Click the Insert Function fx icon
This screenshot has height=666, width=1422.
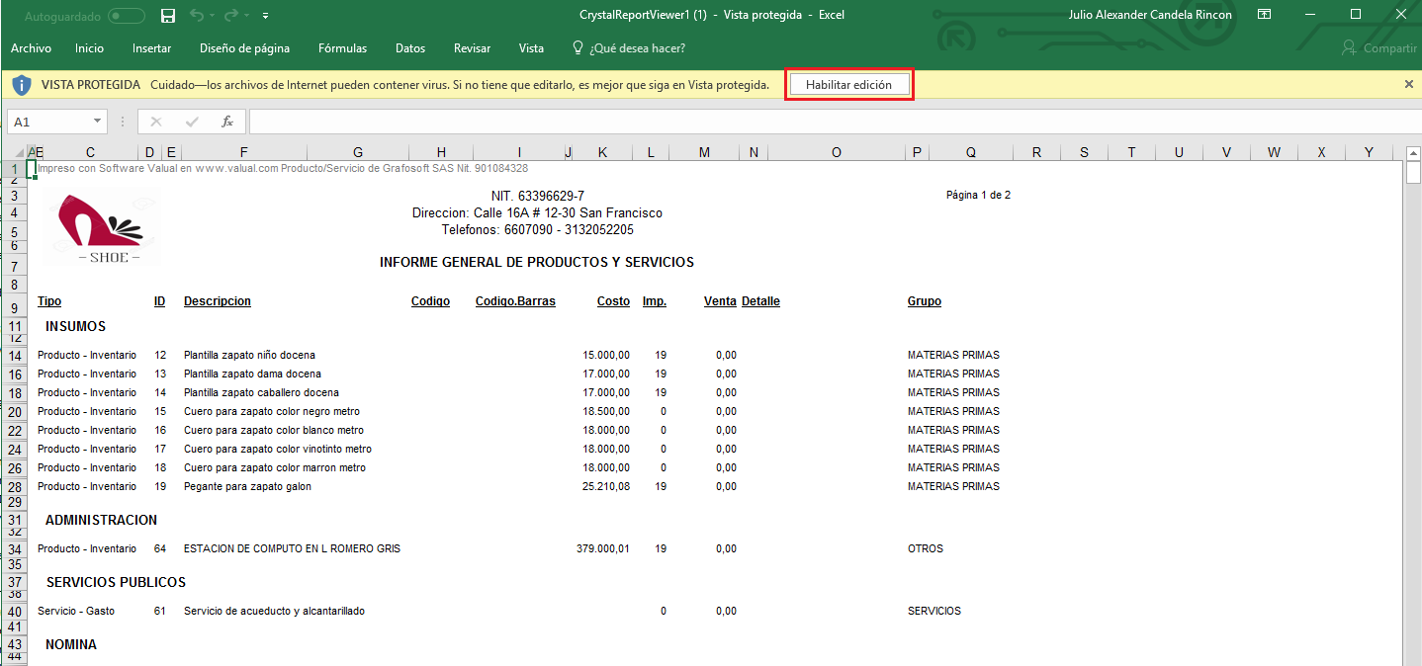tap(226, 122)
